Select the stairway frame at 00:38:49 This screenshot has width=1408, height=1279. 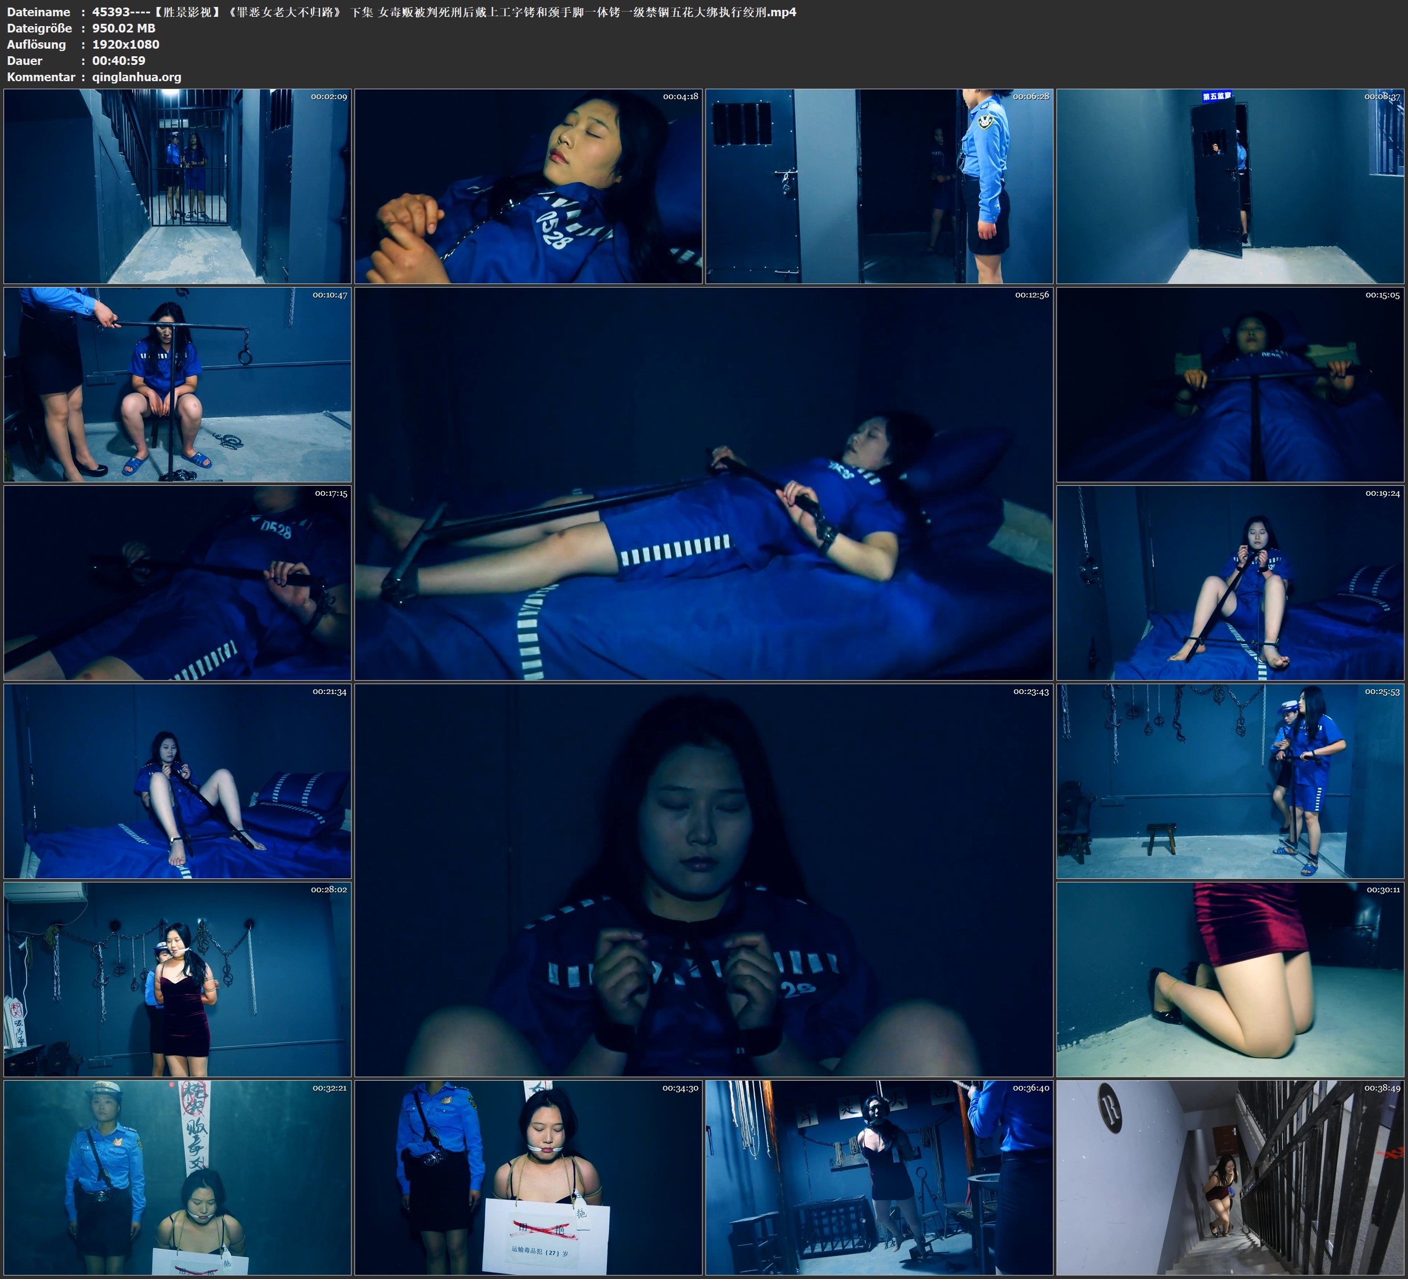point(1230,1177)
